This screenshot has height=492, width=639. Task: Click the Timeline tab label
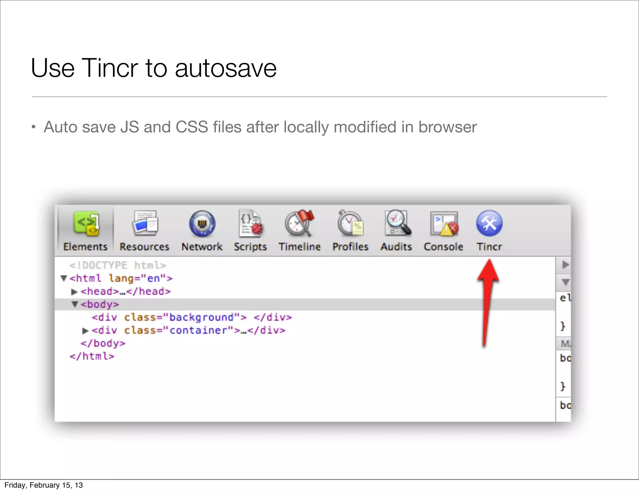[300, 247]
